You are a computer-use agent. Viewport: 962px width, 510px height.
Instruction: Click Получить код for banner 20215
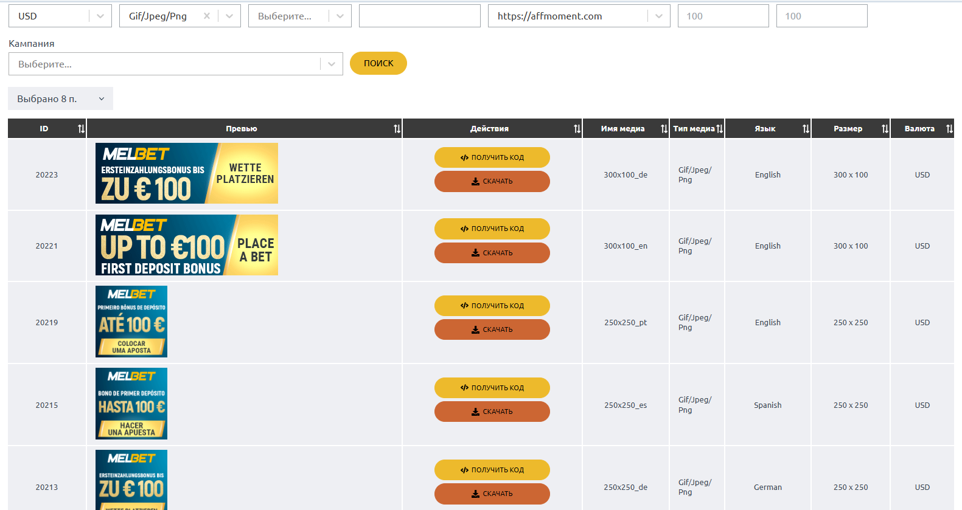(x=492, y=388)
